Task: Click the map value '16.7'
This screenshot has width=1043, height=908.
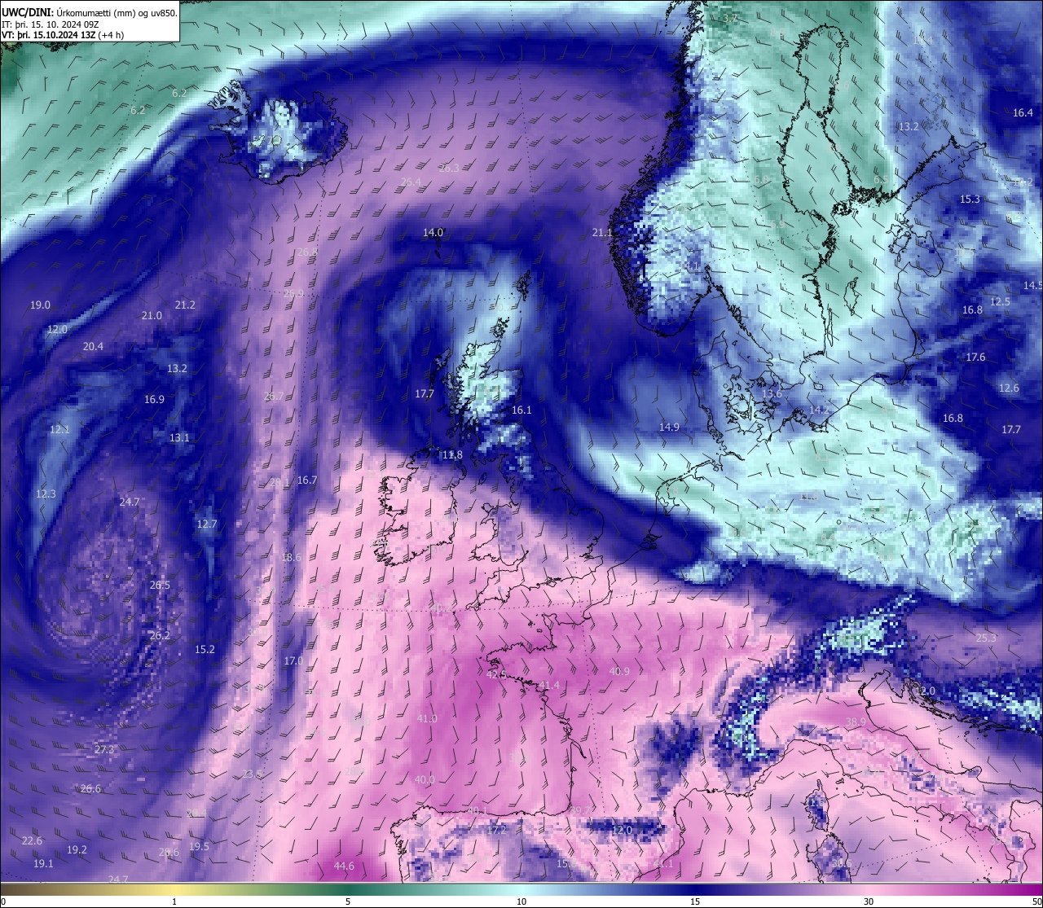Action: (x=307, y=480)
